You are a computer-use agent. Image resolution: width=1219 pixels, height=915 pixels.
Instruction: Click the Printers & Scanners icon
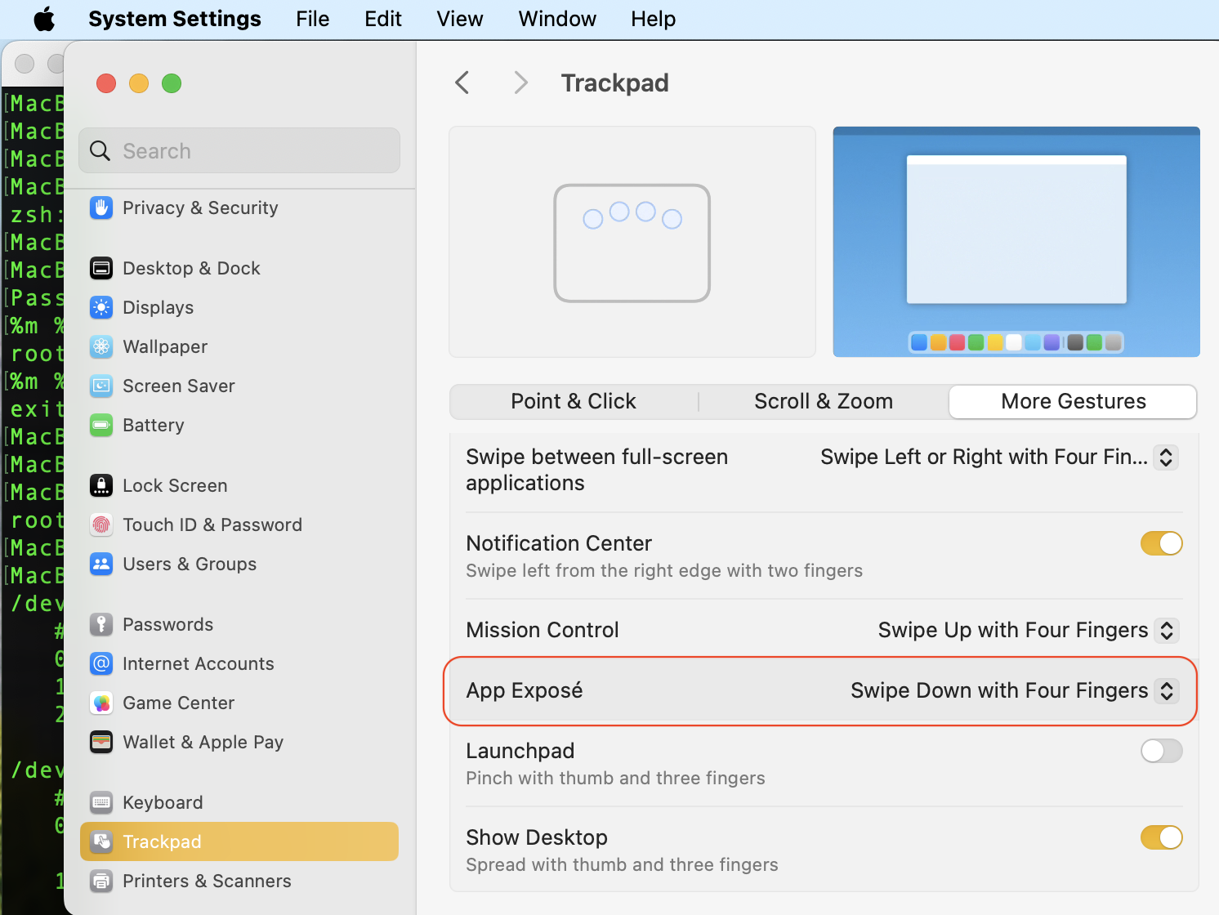[x=101, y=881]
